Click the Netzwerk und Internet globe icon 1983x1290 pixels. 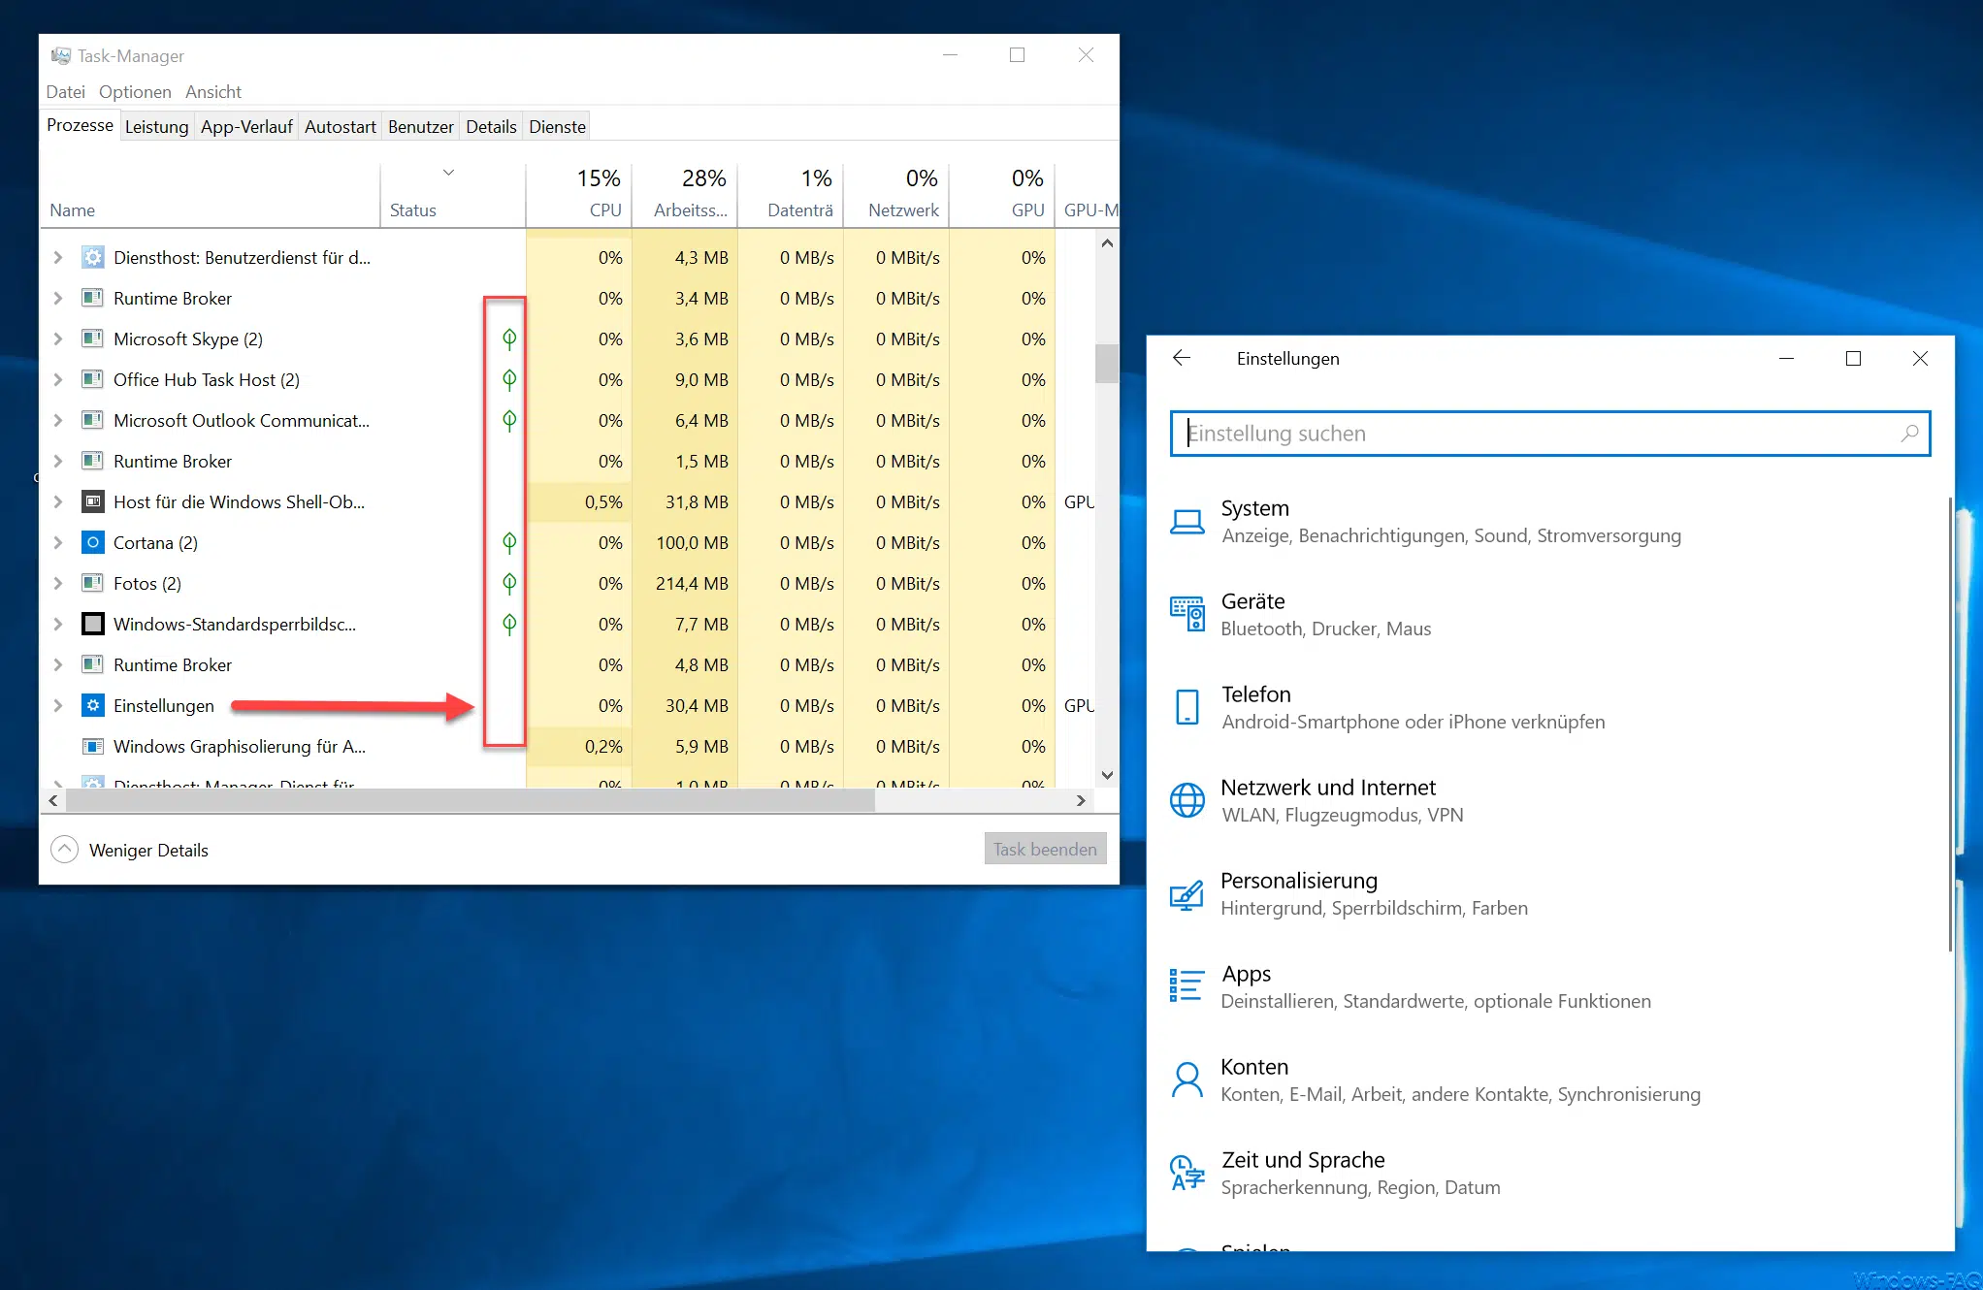pyautogui.click(x=1187, y=800)
